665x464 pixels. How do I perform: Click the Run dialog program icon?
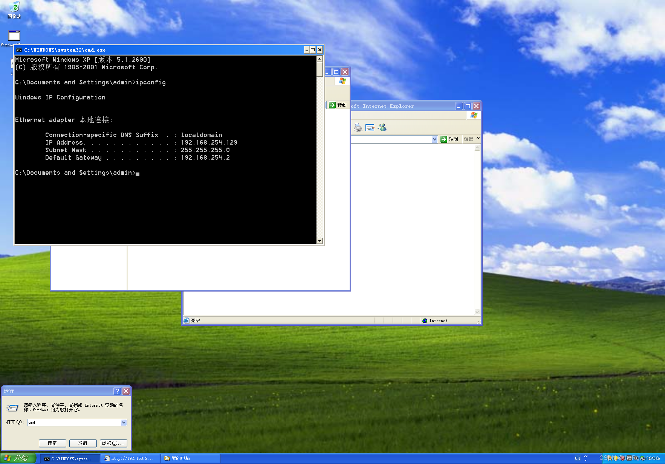[x=12, y=408]
